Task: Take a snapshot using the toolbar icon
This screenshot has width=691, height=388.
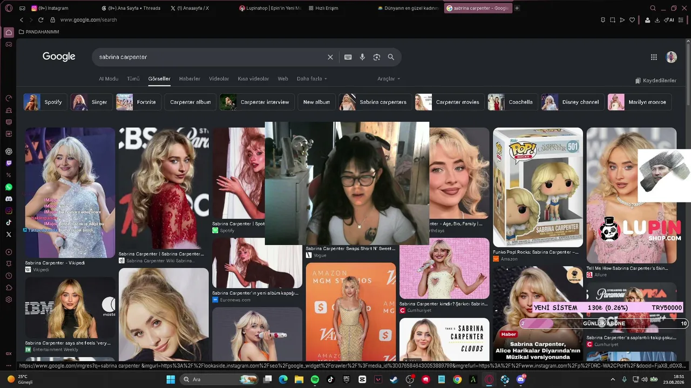Action: tap(613, 20)
